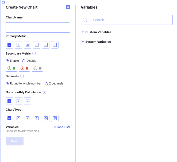Expand the System Variables section

click(83, 42)
